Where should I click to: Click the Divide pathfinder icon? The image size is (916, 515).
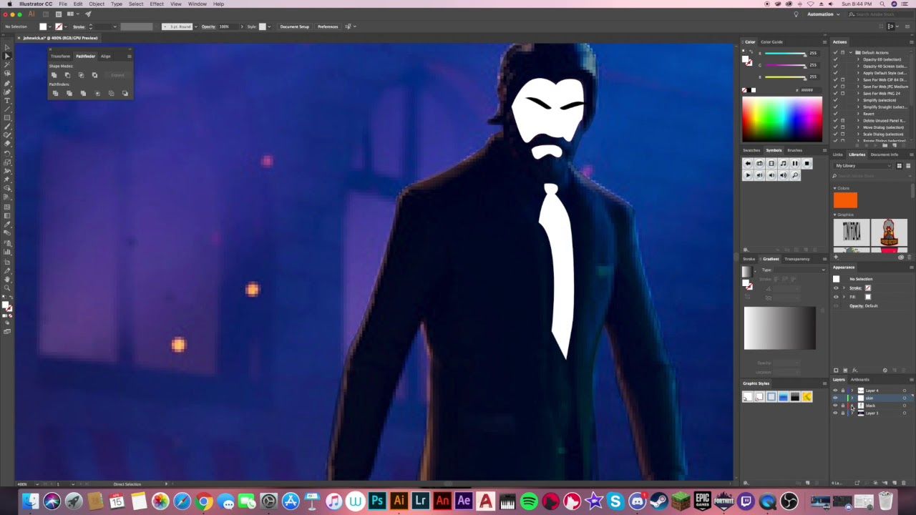click(55, 93)
